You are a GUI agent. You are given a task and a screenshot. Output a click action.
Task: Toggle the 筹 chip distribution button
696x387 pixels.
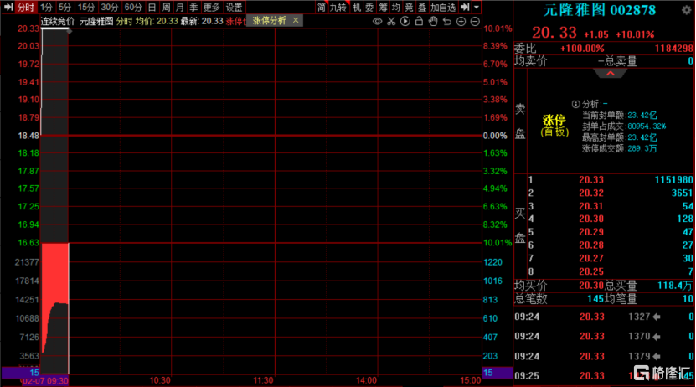tap(383, 7)
